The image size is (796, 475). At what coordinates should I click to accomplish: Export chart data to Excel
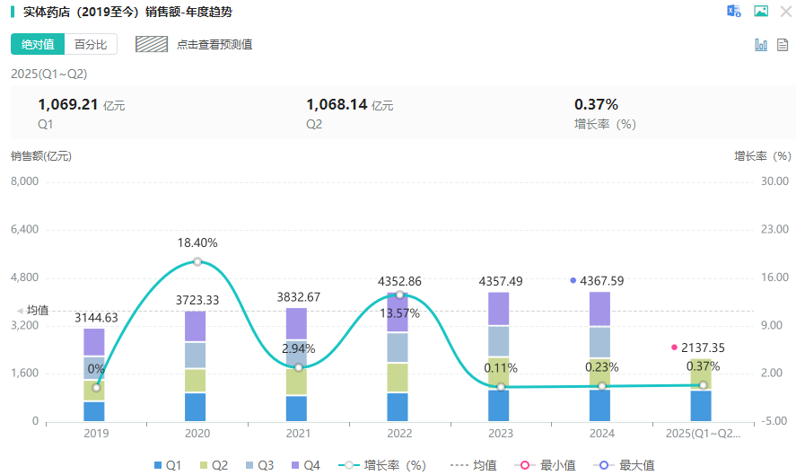click(734, 12)
